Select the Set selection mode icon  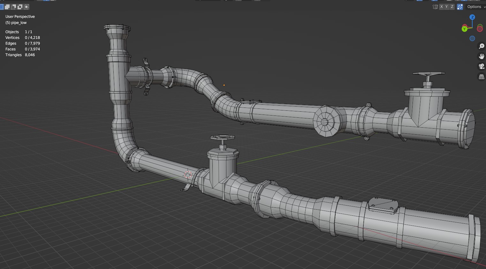tap(1, 7)
